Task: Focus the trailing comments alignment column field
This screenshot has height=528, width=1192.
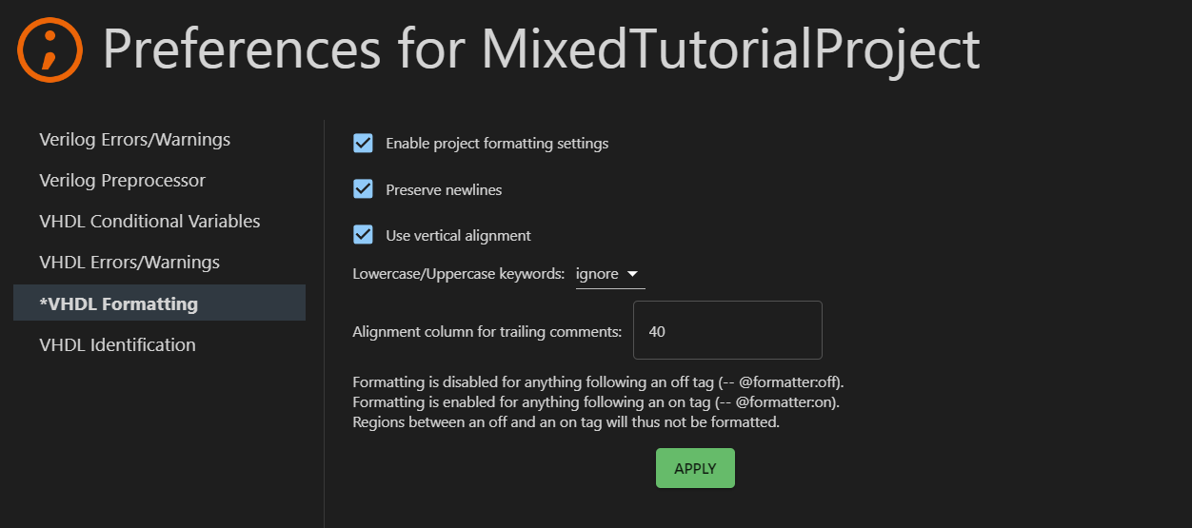Action: click(727, 330)
